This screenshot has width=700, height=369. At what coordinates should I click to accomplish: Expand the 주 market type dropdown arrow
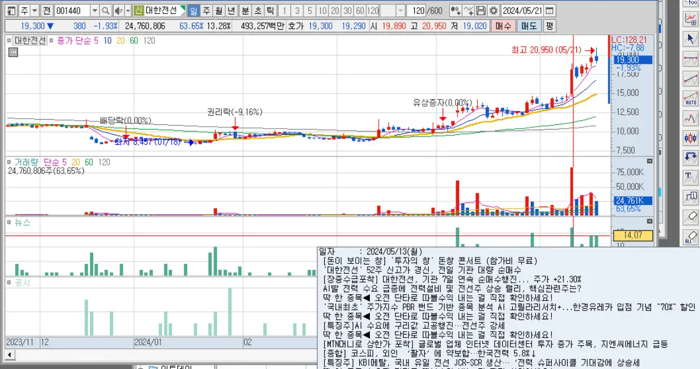34,11
